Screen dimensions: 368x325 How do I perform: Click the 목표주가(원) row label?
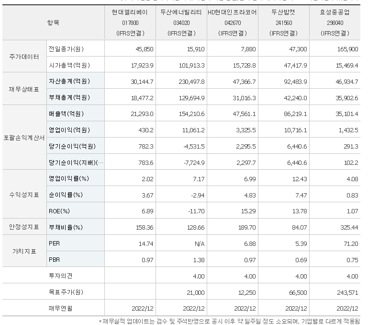pos(66,292)
